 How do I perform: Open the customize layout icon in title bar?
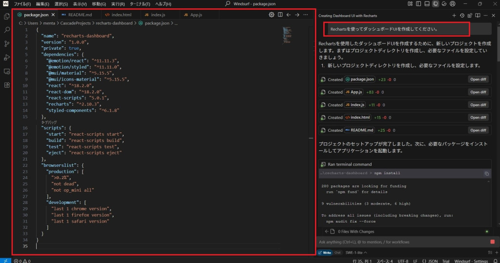coord(410,4)
